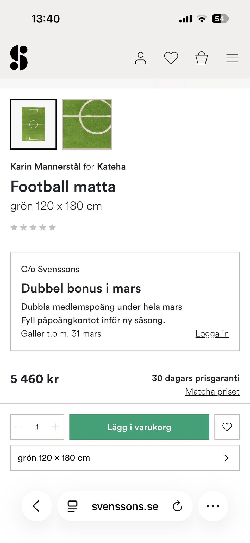Click the Logga in link
The width and height of the screenshot is (250, 543).
click(212, 334)
